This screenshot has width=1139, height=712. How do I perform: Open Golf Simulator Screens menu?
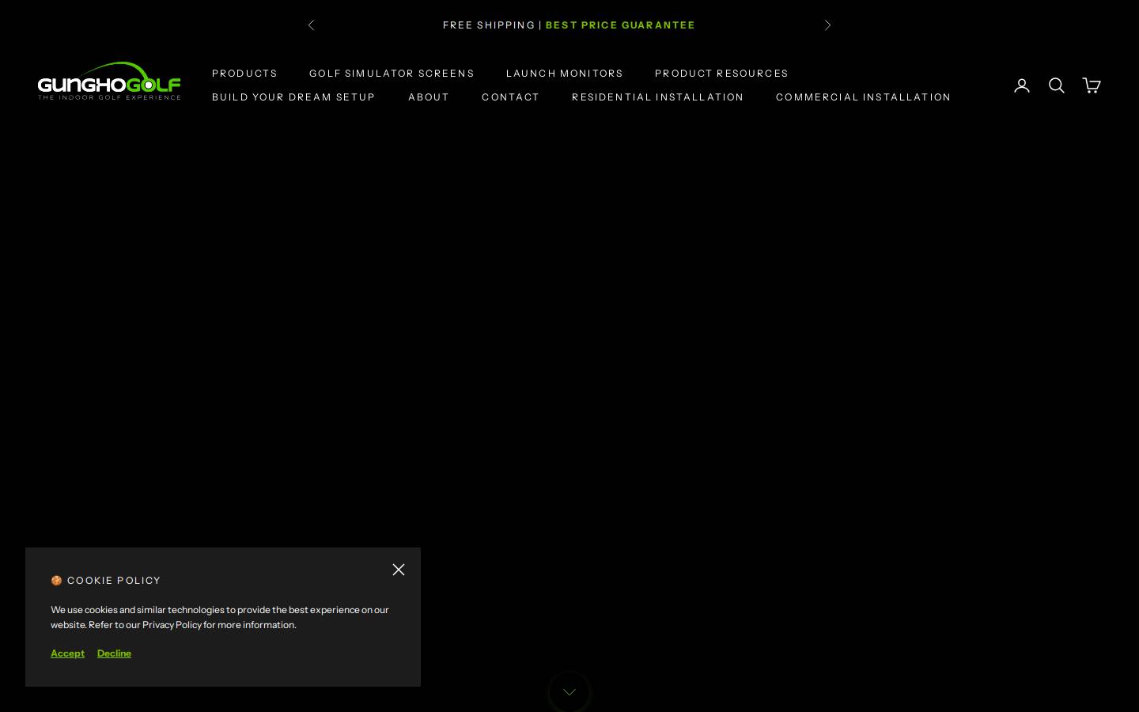click(x=392, y=73)
